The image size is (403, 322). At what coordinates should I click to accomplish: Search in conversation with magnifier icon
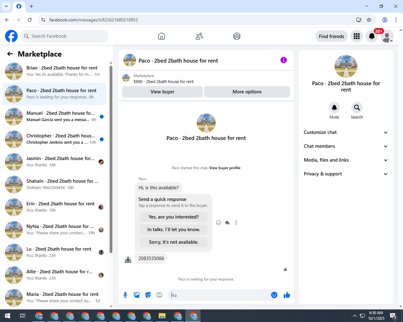[357, 108]
